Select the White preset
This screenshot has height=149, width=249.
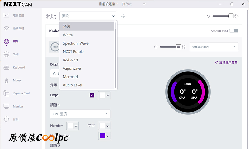click(x=87, y=35)
